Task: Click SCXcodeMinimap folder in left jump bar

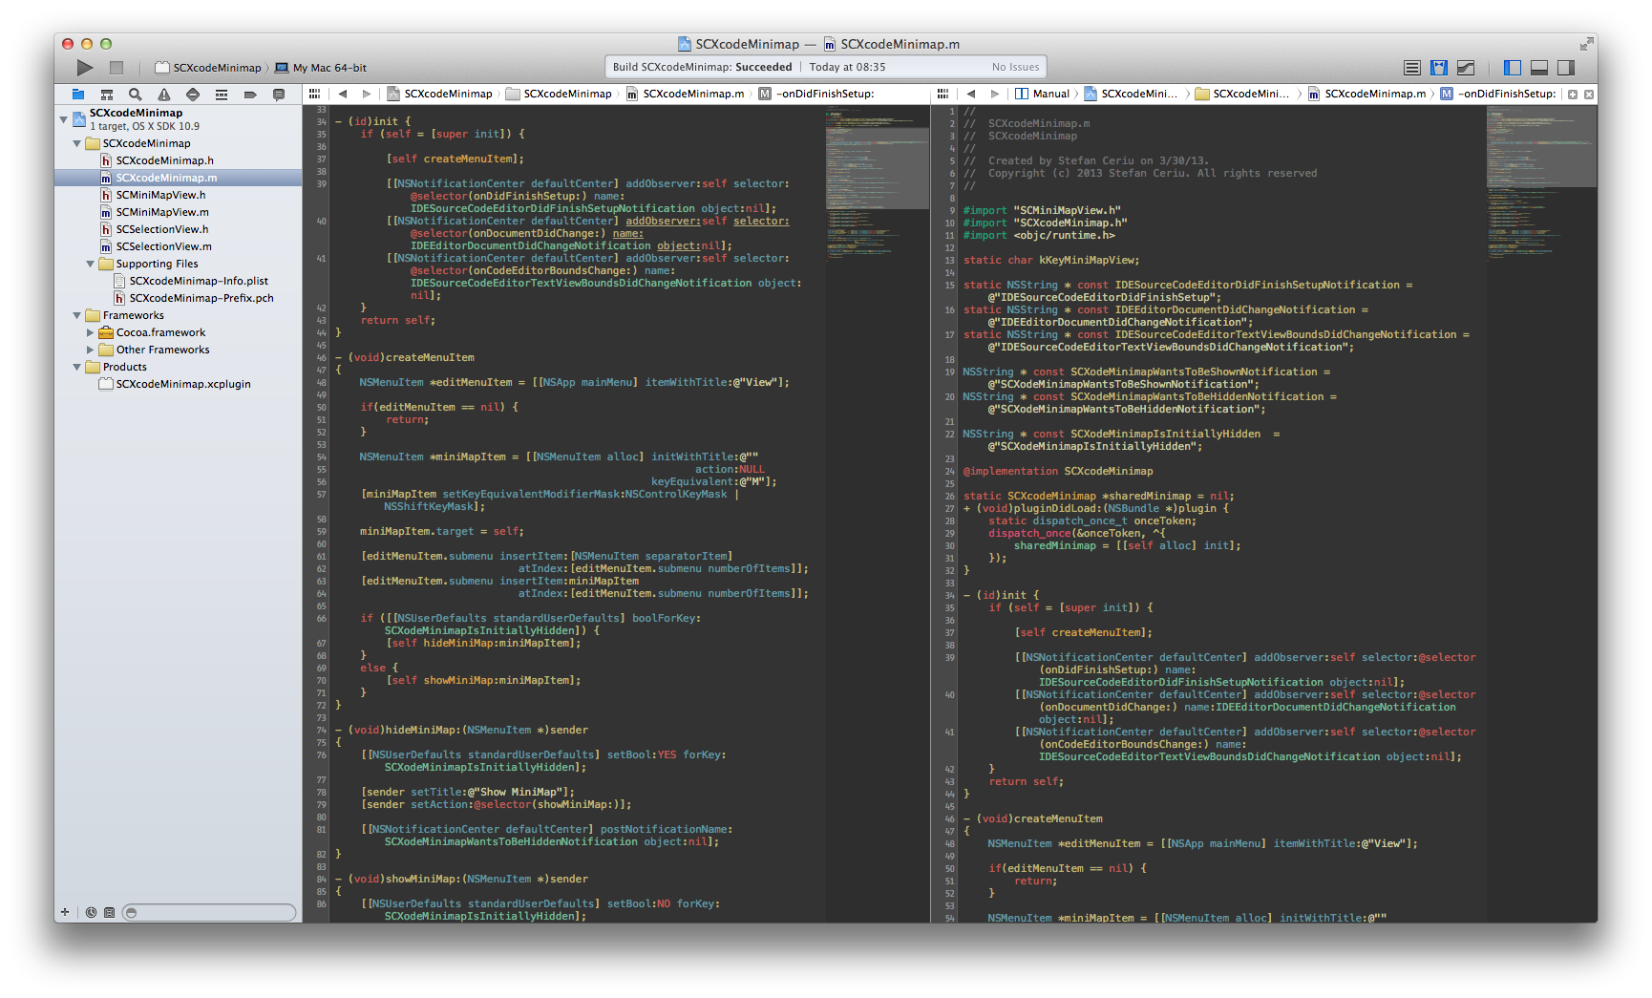Action: 560,94
